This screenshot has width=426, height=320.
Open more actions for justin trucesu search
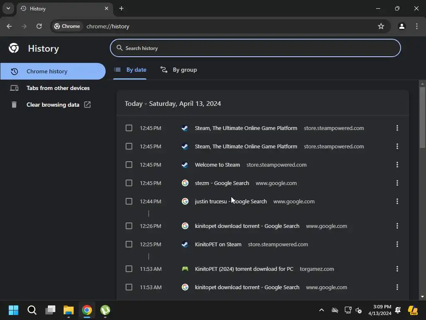pos(397,201)
